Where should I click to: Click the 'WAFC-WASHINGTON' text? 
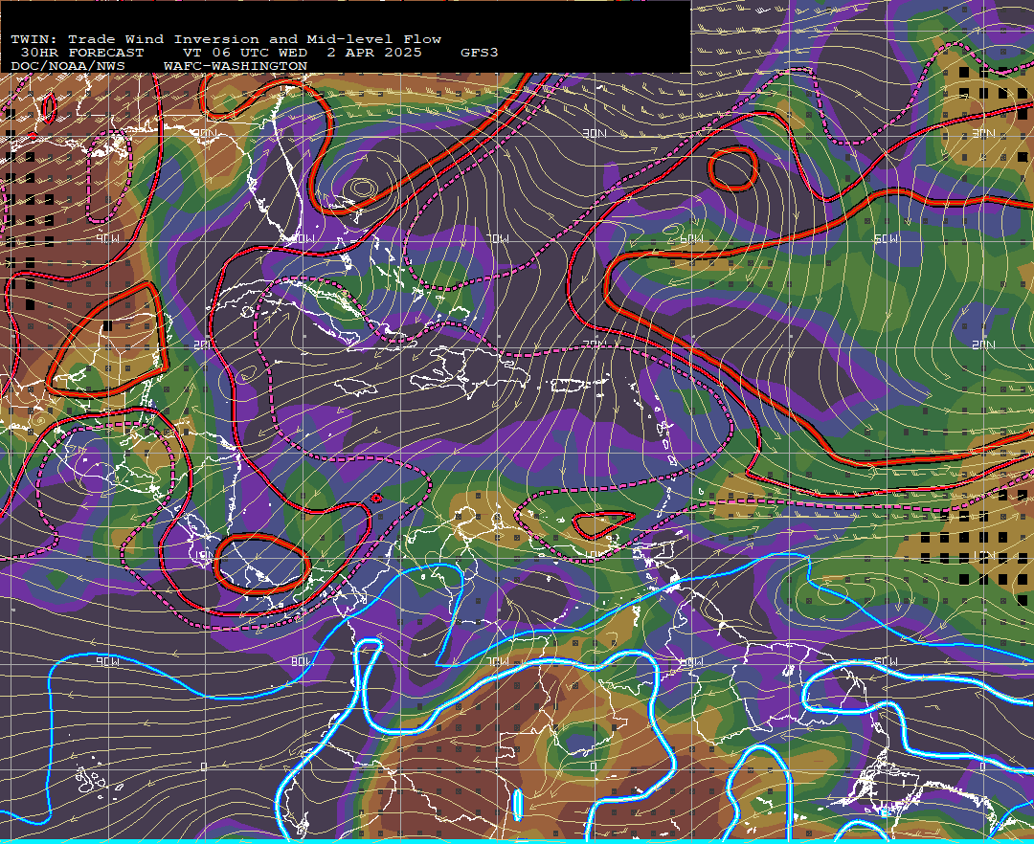point(236,67)
